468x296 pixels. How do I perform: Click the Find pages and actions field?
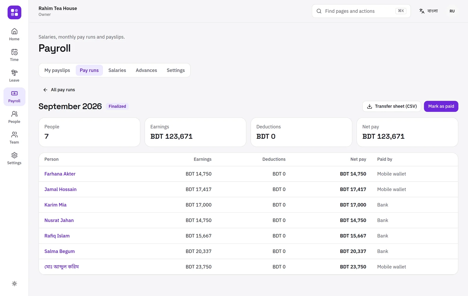click(361, 11)
